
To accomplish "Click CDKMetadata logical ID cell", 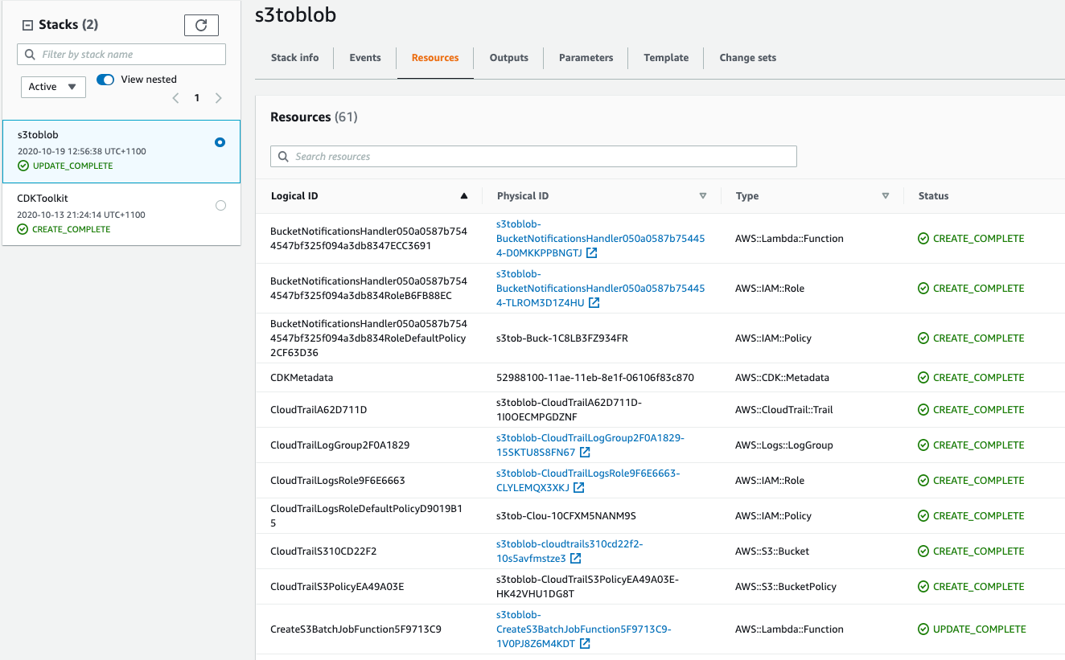I will point(302,378).
